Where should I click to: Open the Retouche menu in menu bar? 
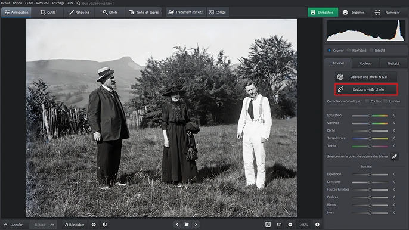(x=42, y=3)
